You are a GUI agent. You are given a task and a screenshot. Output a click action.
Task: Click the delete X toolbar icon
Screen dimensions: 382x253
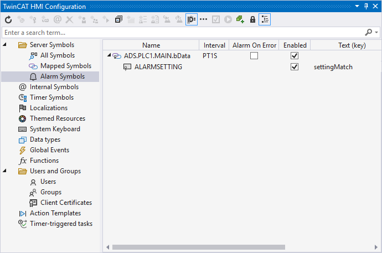click(x=69, y=19)
